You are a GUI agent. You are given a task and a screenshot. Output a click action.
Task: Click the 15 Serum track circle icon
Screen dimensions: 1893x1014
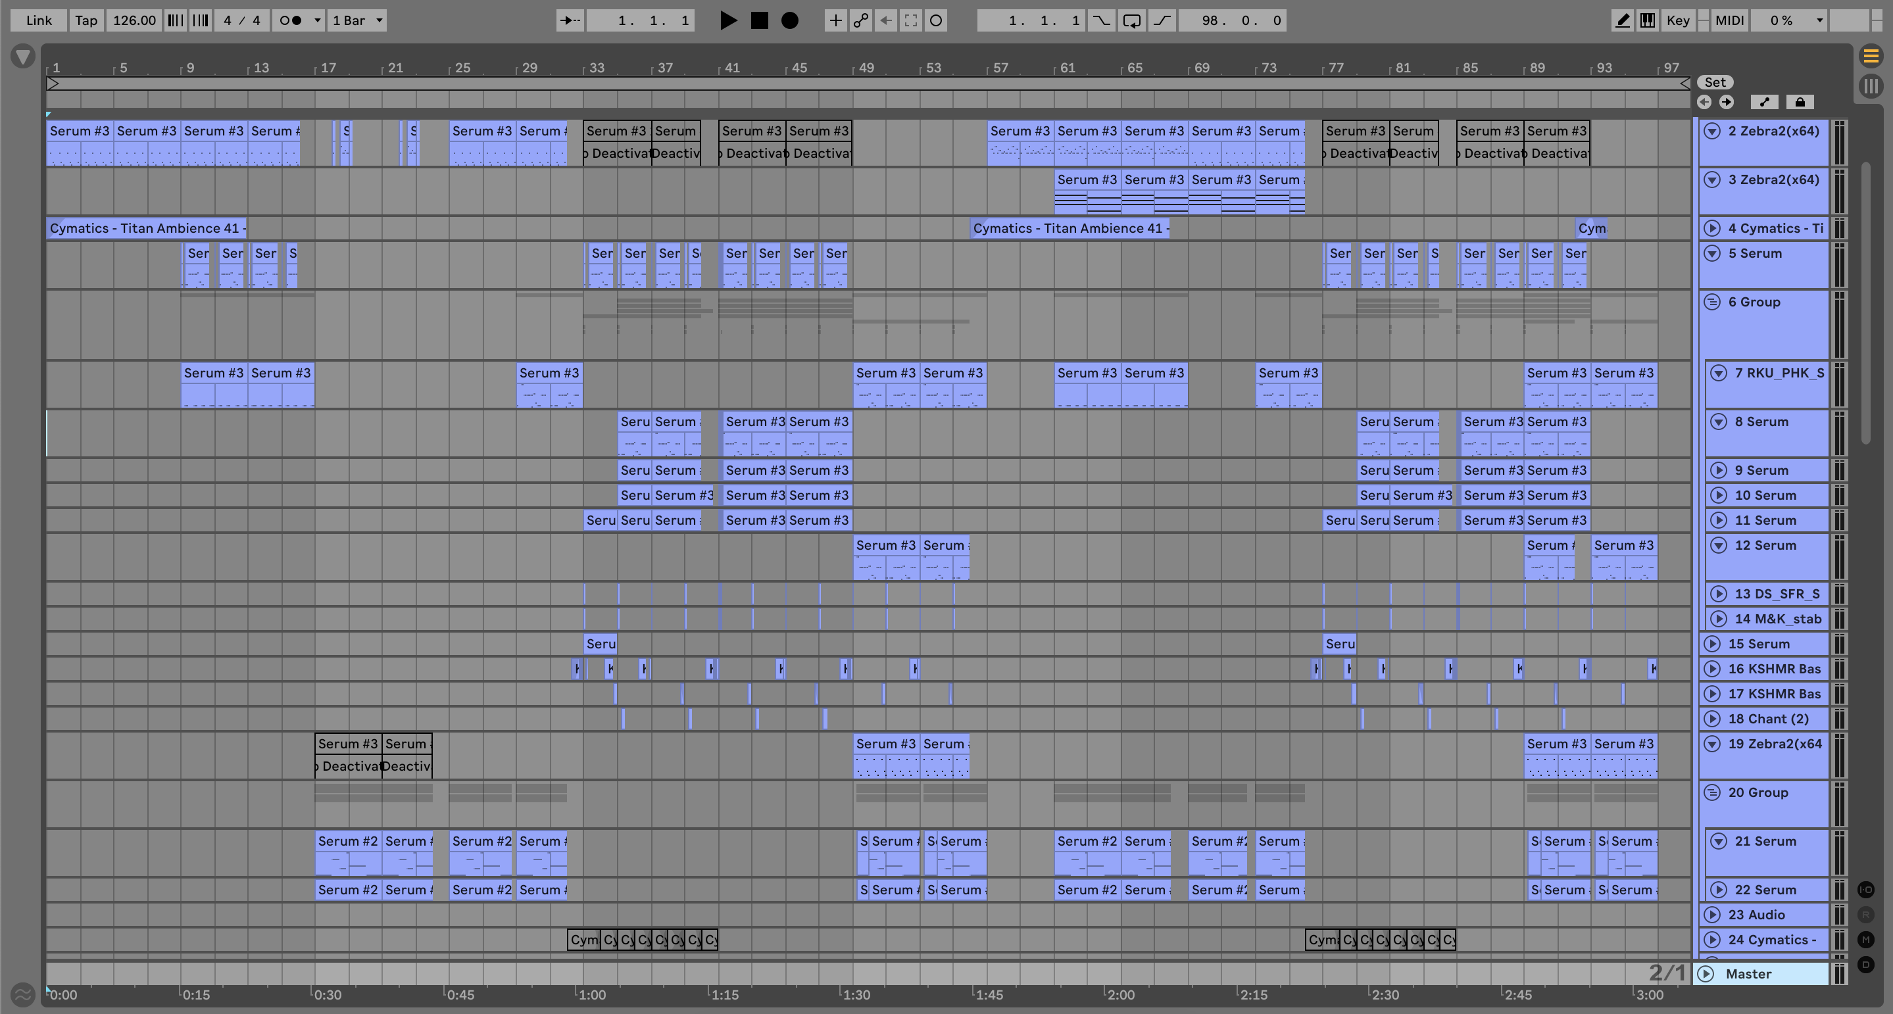(x=1712, y=644)
